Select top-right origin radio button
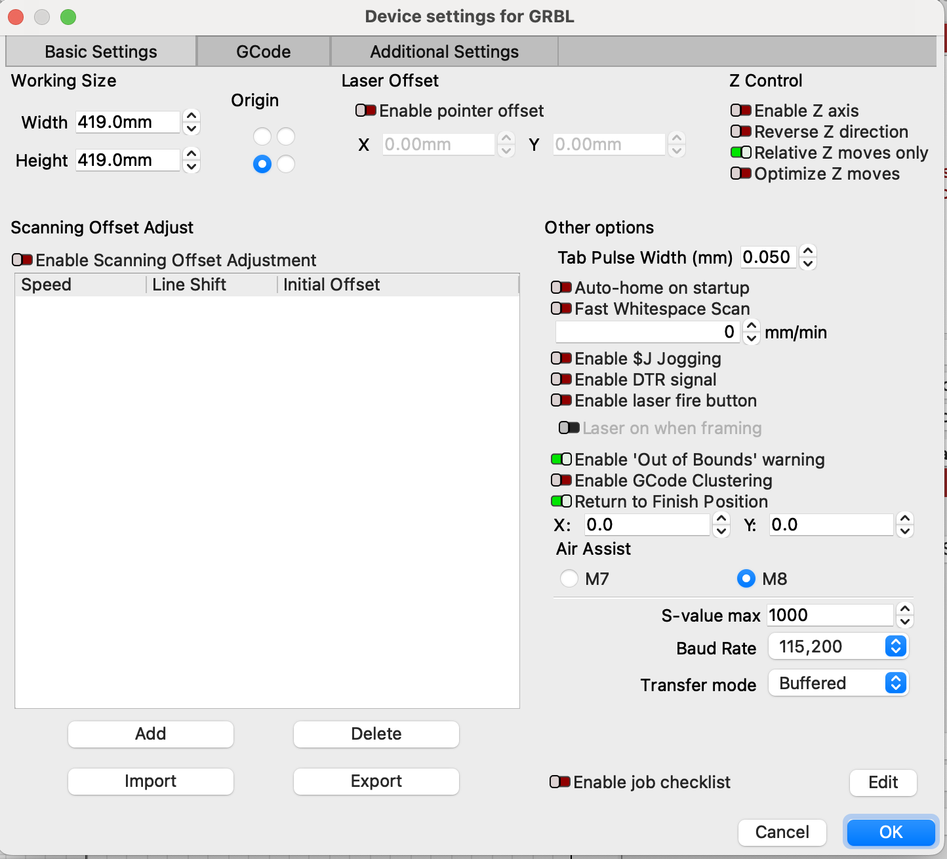The height and width of the screenshot is (859, 947). click(286, 136)
